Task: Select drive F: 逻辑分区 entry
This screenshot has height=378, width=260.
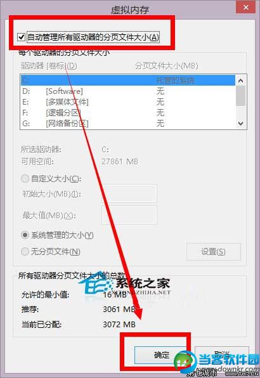Action: 127,113
